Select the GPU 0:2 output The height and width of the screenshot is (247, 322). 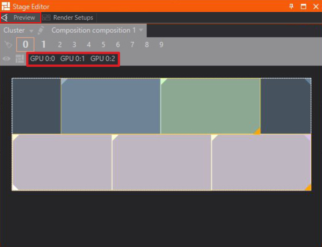tap(102, 59)
